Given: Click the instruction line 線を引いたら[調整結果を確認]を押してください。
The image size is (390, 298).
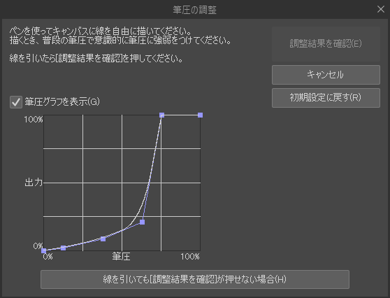Looking at the screenshot, I should click(x=96, y=59).
